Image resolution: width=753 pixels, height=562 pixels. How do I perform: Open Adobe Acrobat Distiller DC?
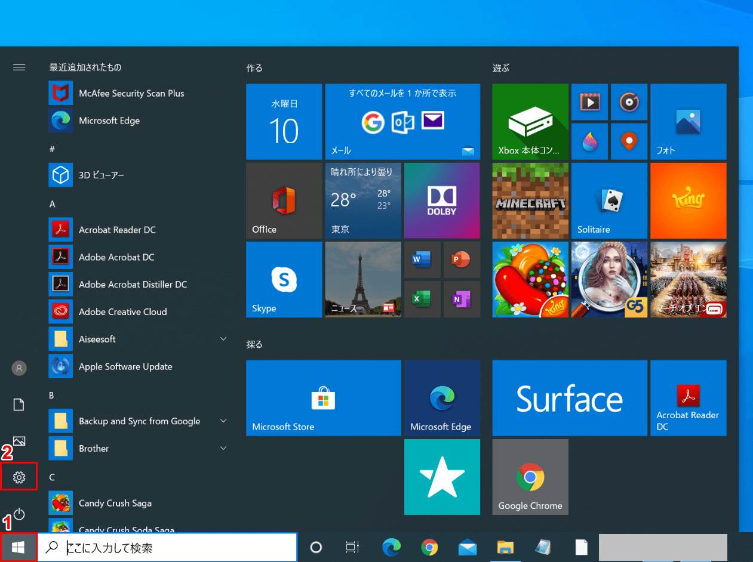pos(140,285)
